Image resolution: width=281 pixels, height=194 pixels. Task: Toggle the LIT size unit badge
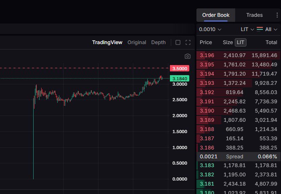[241, 42]
